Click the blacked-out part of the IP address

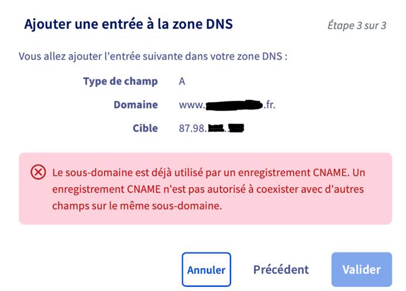click(x=226, y=128)
